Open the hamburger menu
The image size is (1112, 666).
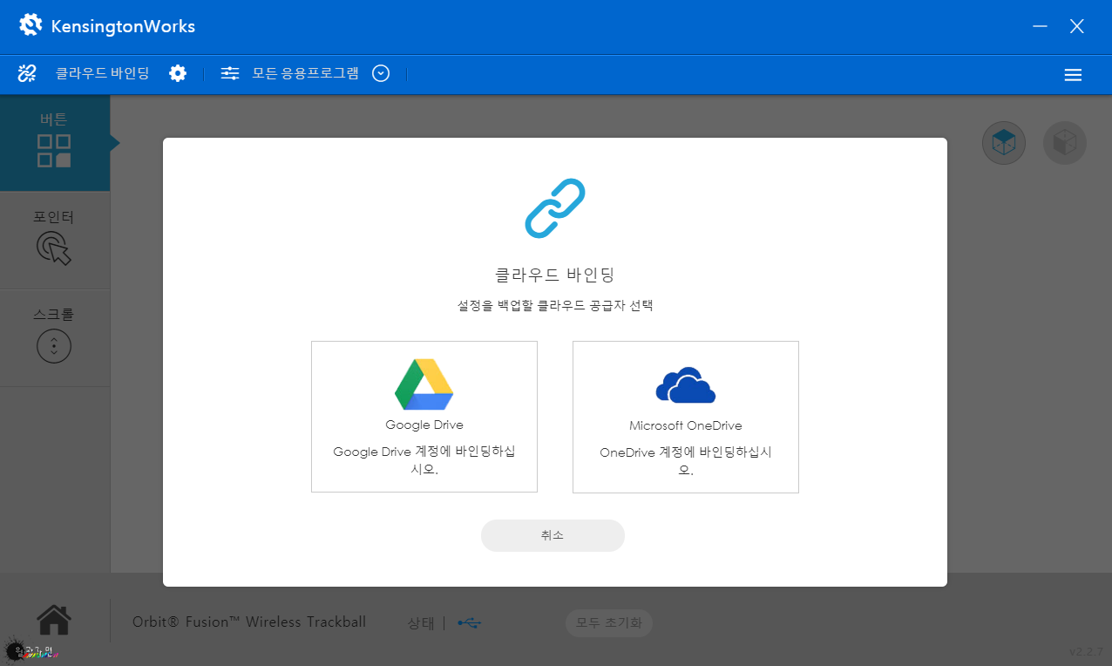coord(1073,75)
